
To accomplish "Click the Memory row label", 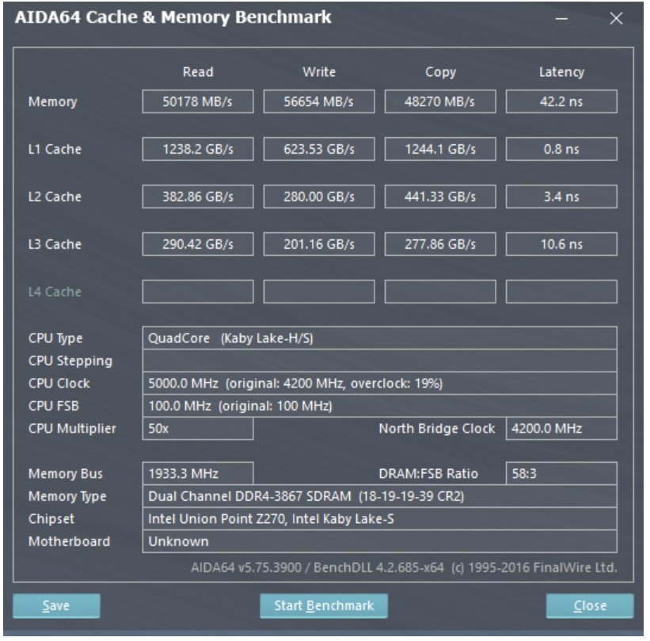I will tap(52, 101).
